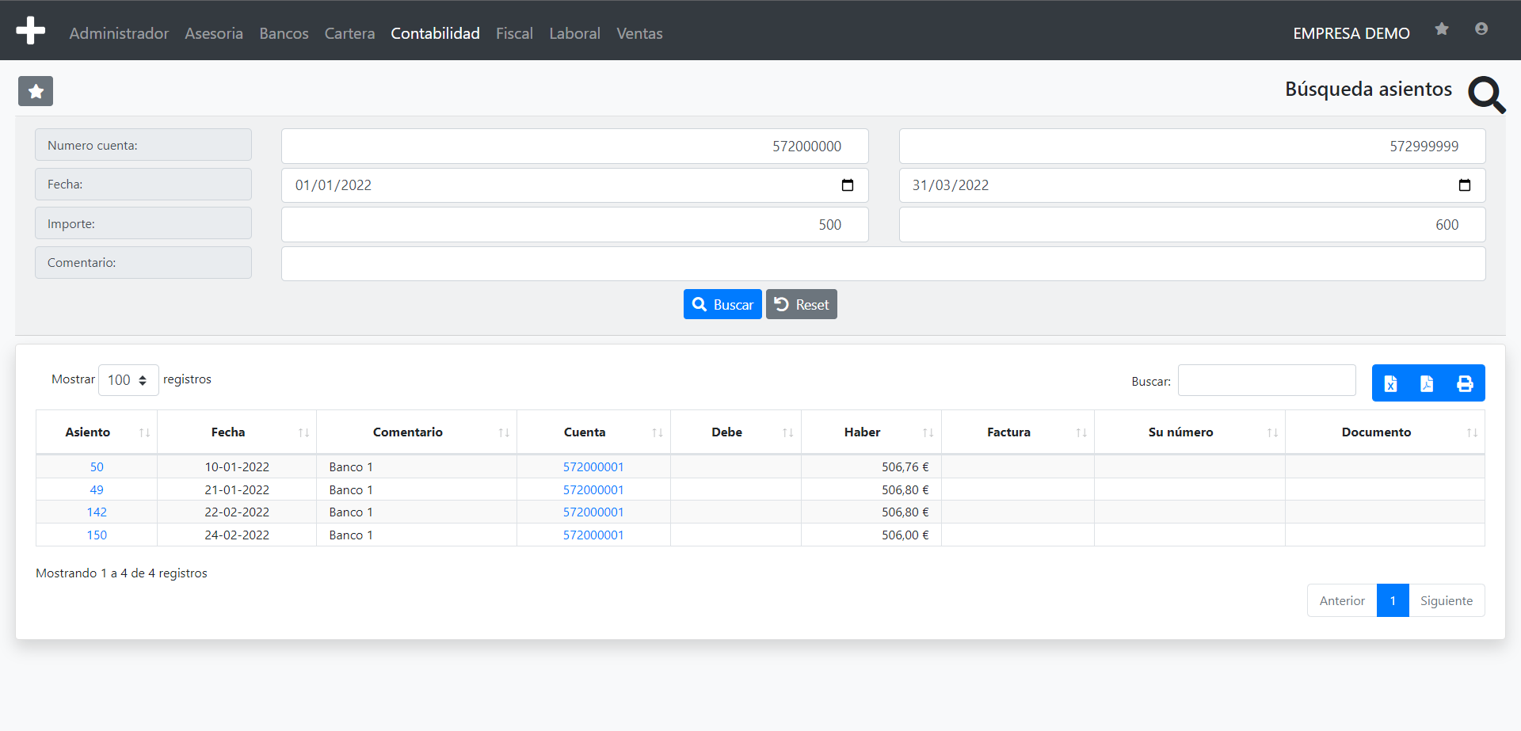Click Banco 1 in the 22-02-2022 row
The width and height of the screenshot is (1521, 731).
(x=351, y=512)
